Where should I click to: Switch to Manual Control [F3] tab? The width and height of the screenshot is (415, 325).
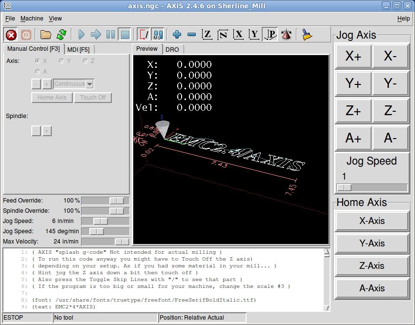(33, 49)
